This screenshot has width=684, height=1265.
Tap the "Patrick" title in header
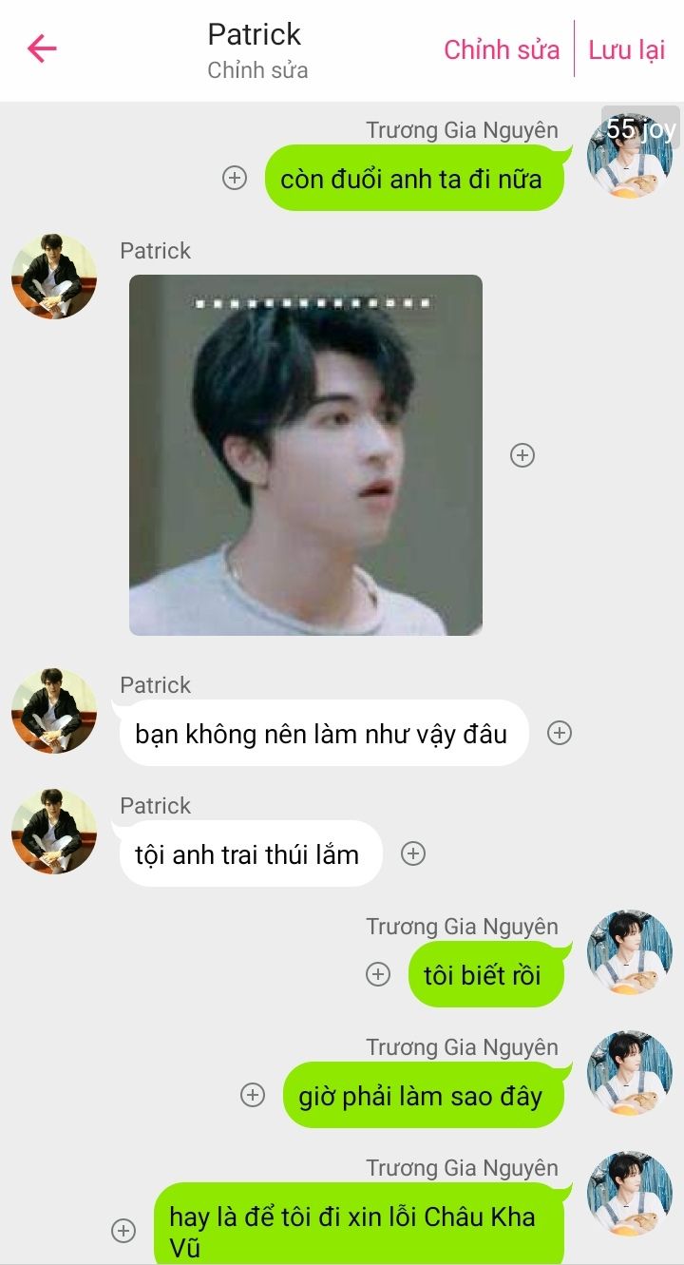click(x=254, y=34)
